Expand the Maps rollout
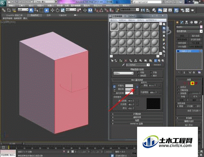 click(x=137, y=120)
